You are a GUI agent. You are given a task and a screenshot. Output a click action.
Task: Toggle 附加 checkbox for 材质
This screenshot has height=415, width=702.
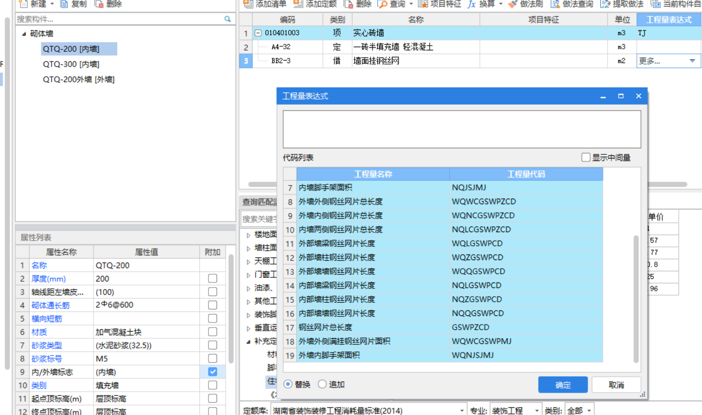click(x=212, y=332)
